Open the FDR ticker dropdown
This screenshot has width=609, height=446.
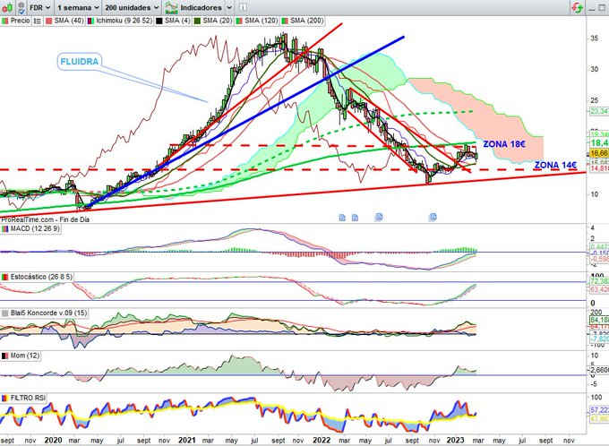pos(40,7)
